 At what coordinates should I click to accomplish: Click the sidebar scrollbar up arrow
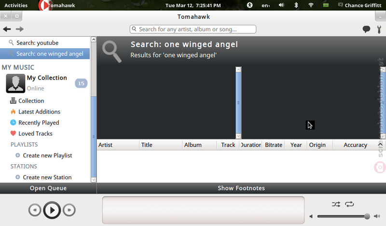(x=94, y=40)
